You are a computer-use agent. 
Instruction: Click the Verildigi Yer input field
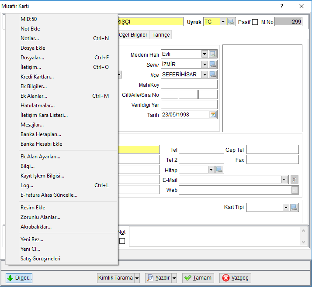(x=189, y=105)
